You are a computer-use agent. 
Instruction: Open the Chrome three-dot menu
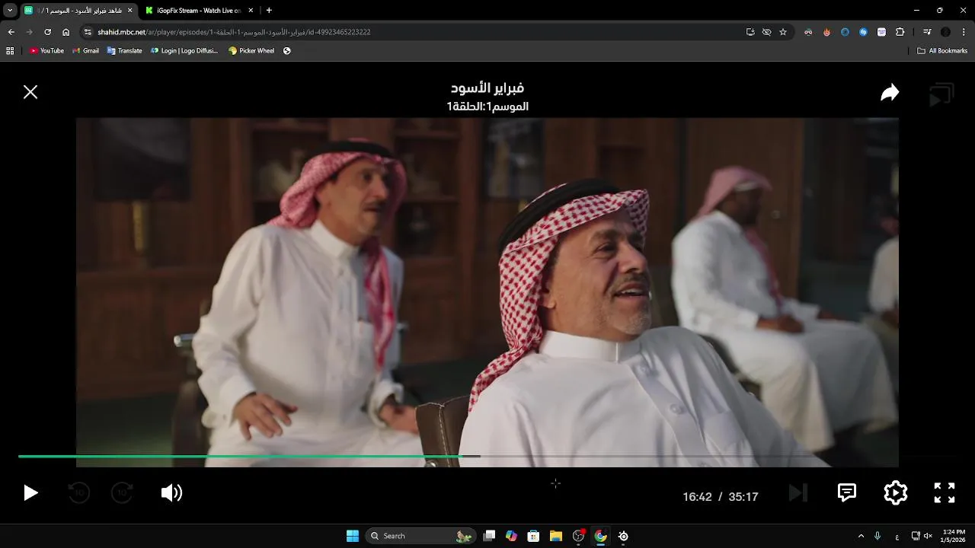click(x=964, y=32)
